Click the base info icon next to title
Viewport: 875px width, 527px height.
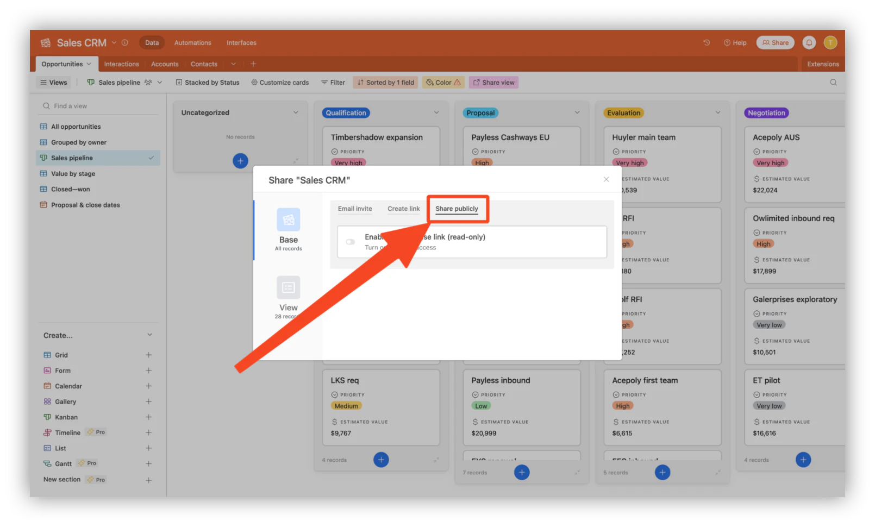[125, 42]
